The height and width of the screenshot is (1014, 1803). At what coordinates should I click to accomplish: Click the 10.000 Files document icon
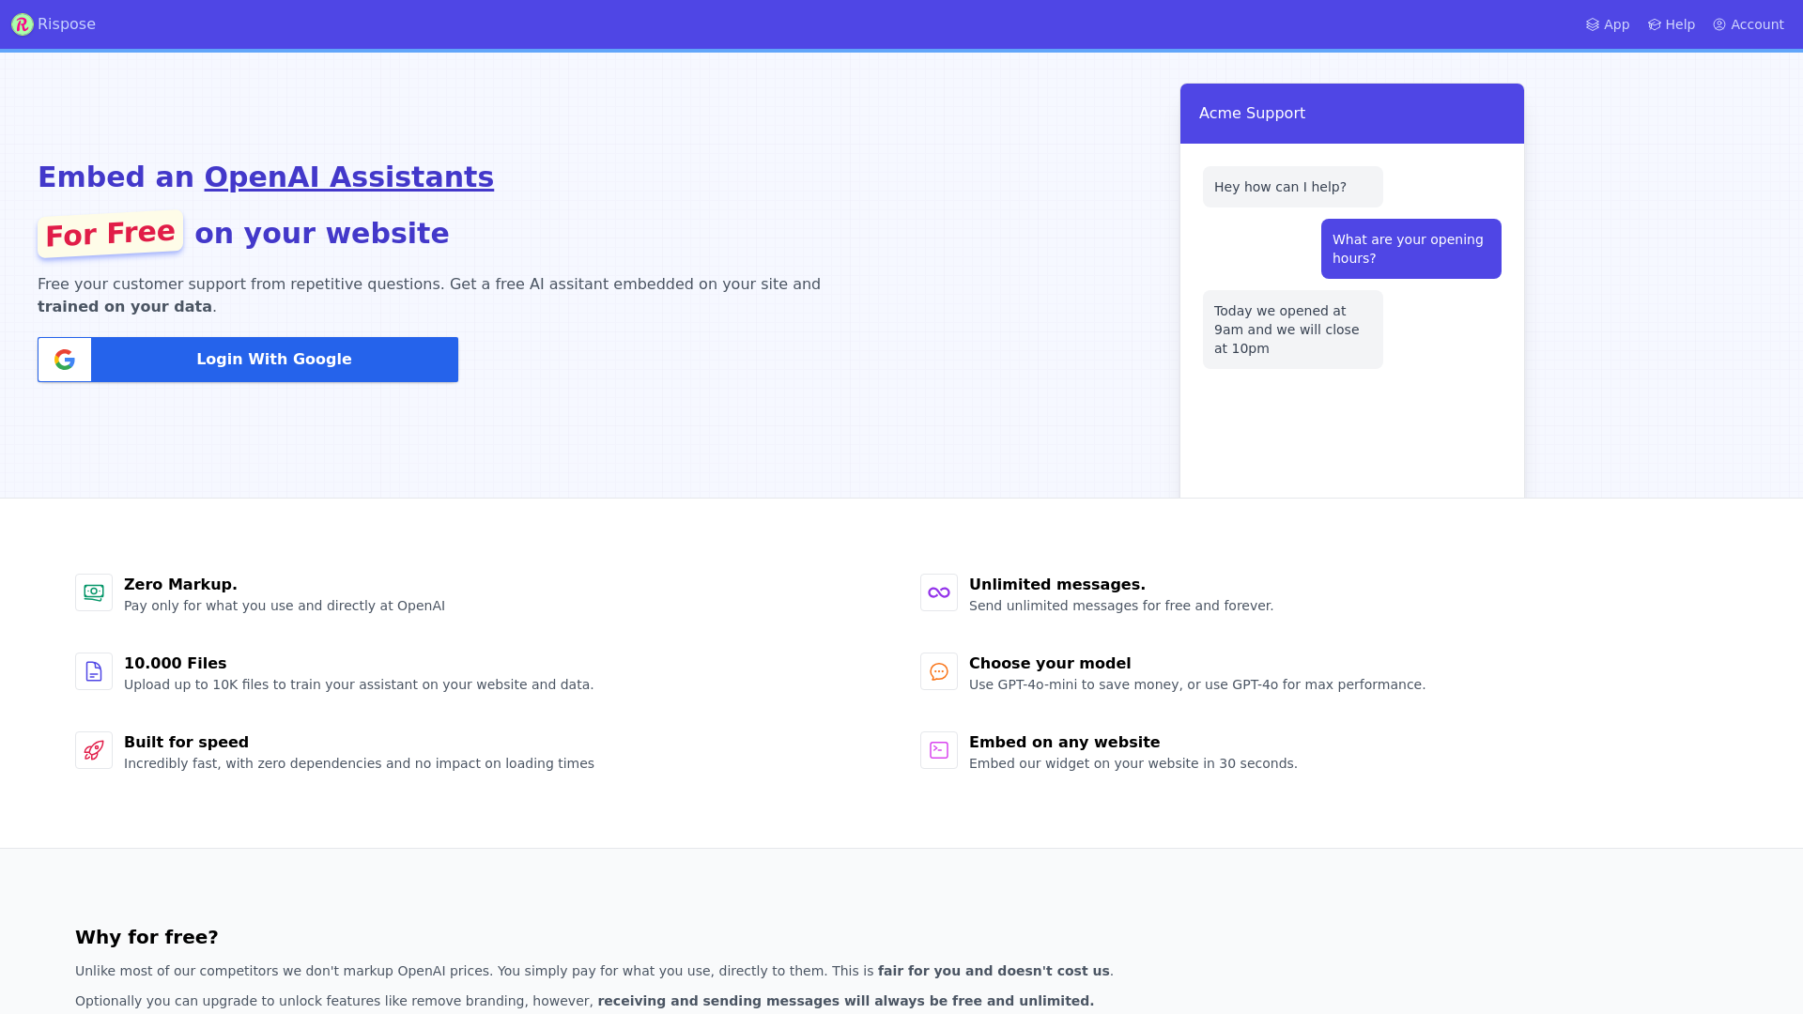click(x=94, y=671)
